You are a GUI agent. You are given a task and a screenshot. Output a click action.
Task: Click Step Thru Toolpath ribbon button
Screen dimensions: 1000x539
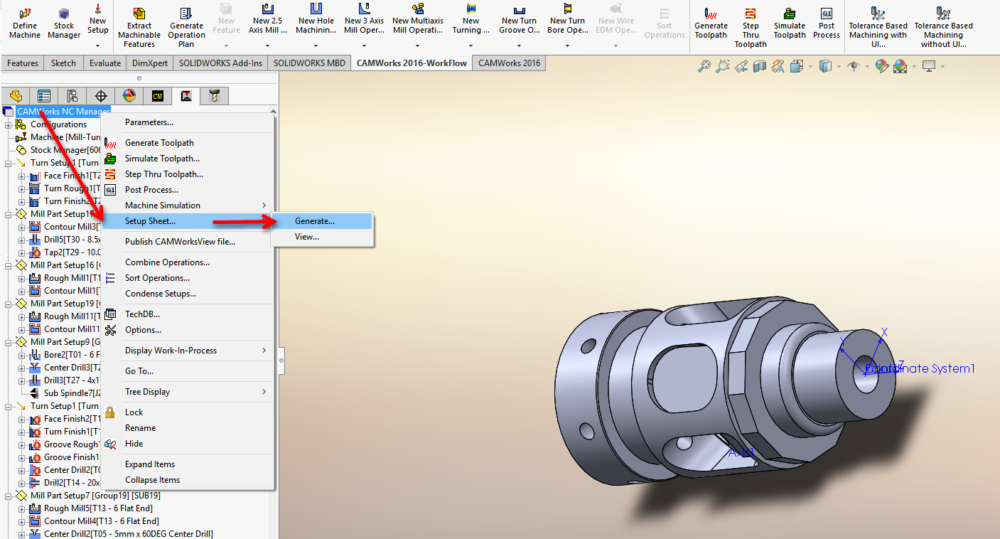[x=751, y=27]
